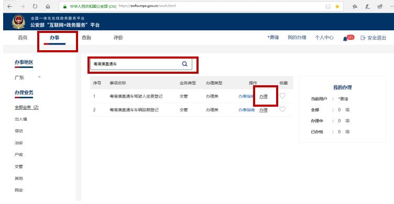
Task: Open the 评价 tab
Action: click(x=118, y=38)
